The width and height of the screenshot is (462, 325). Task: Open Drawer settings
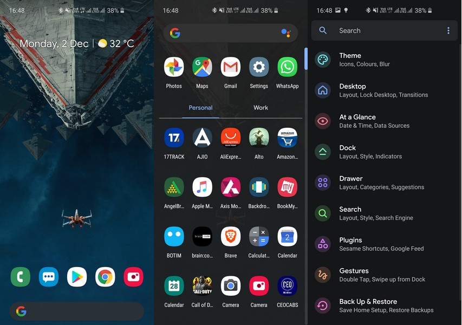(x=385, y=183)
